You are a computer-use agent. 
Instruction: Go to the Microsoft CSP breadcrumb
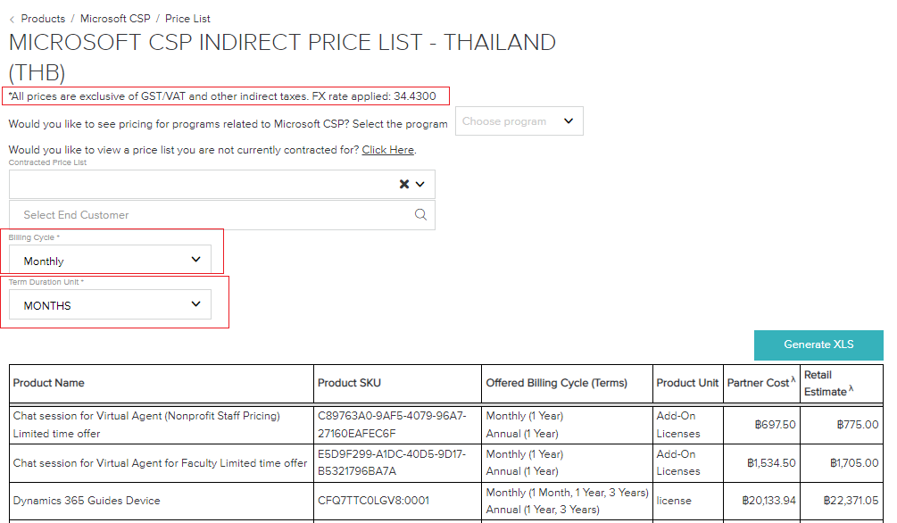tap(115, 19)
